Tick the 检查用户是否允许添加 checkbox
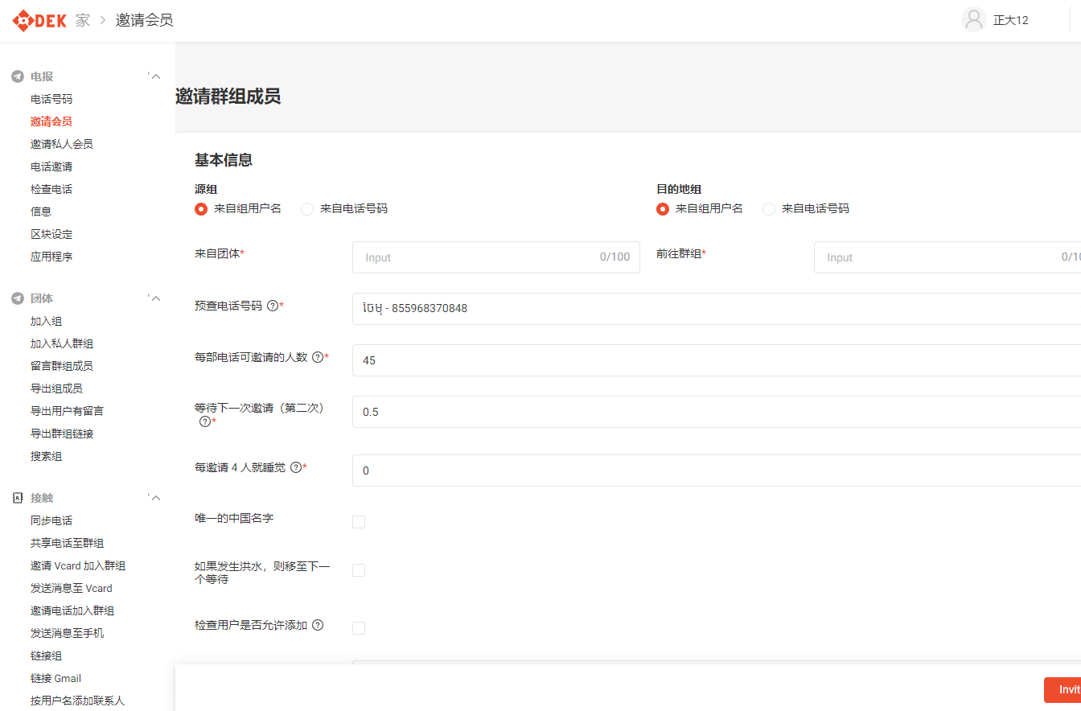Screen dimensions: 1081x711 pyautogui.click(x=359, y=628)
